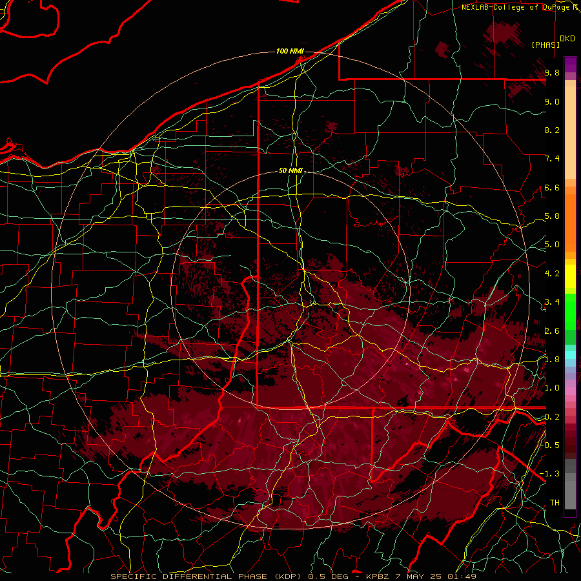The image size is (581, 581).
Task: Click the 2.6 legend value
Action: coord(552,331)
